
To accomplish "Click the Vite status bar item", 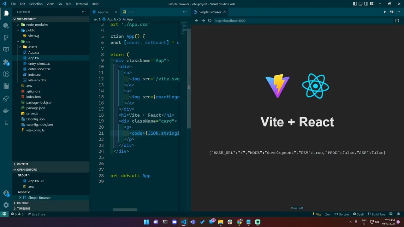I will coord(317,214).
